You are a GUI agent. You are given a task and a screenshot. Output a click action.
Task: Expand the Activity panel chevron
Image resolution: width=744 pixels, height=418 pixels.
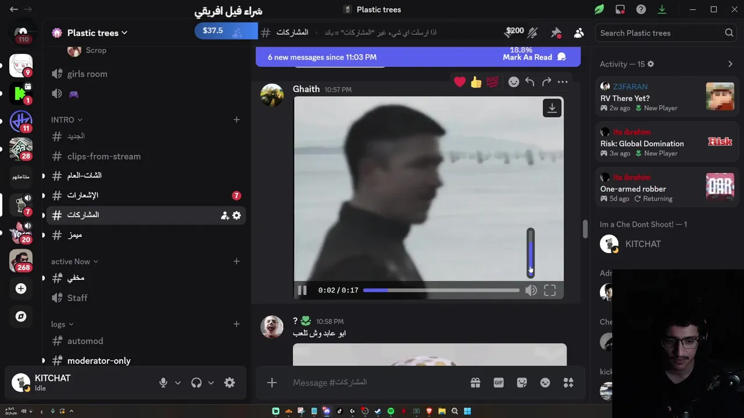(731, 64)
